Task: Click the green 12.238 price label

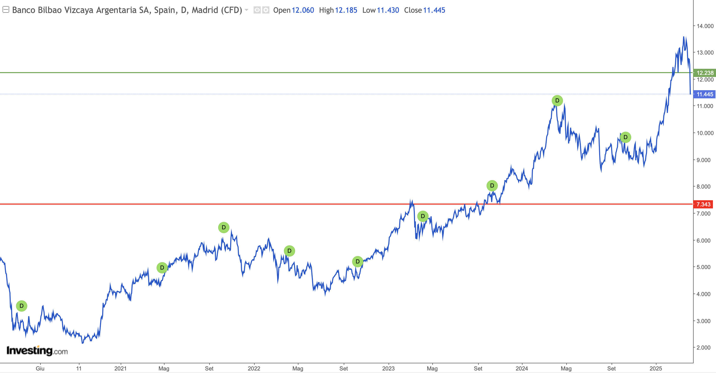Action: click(x=705, y=73)
